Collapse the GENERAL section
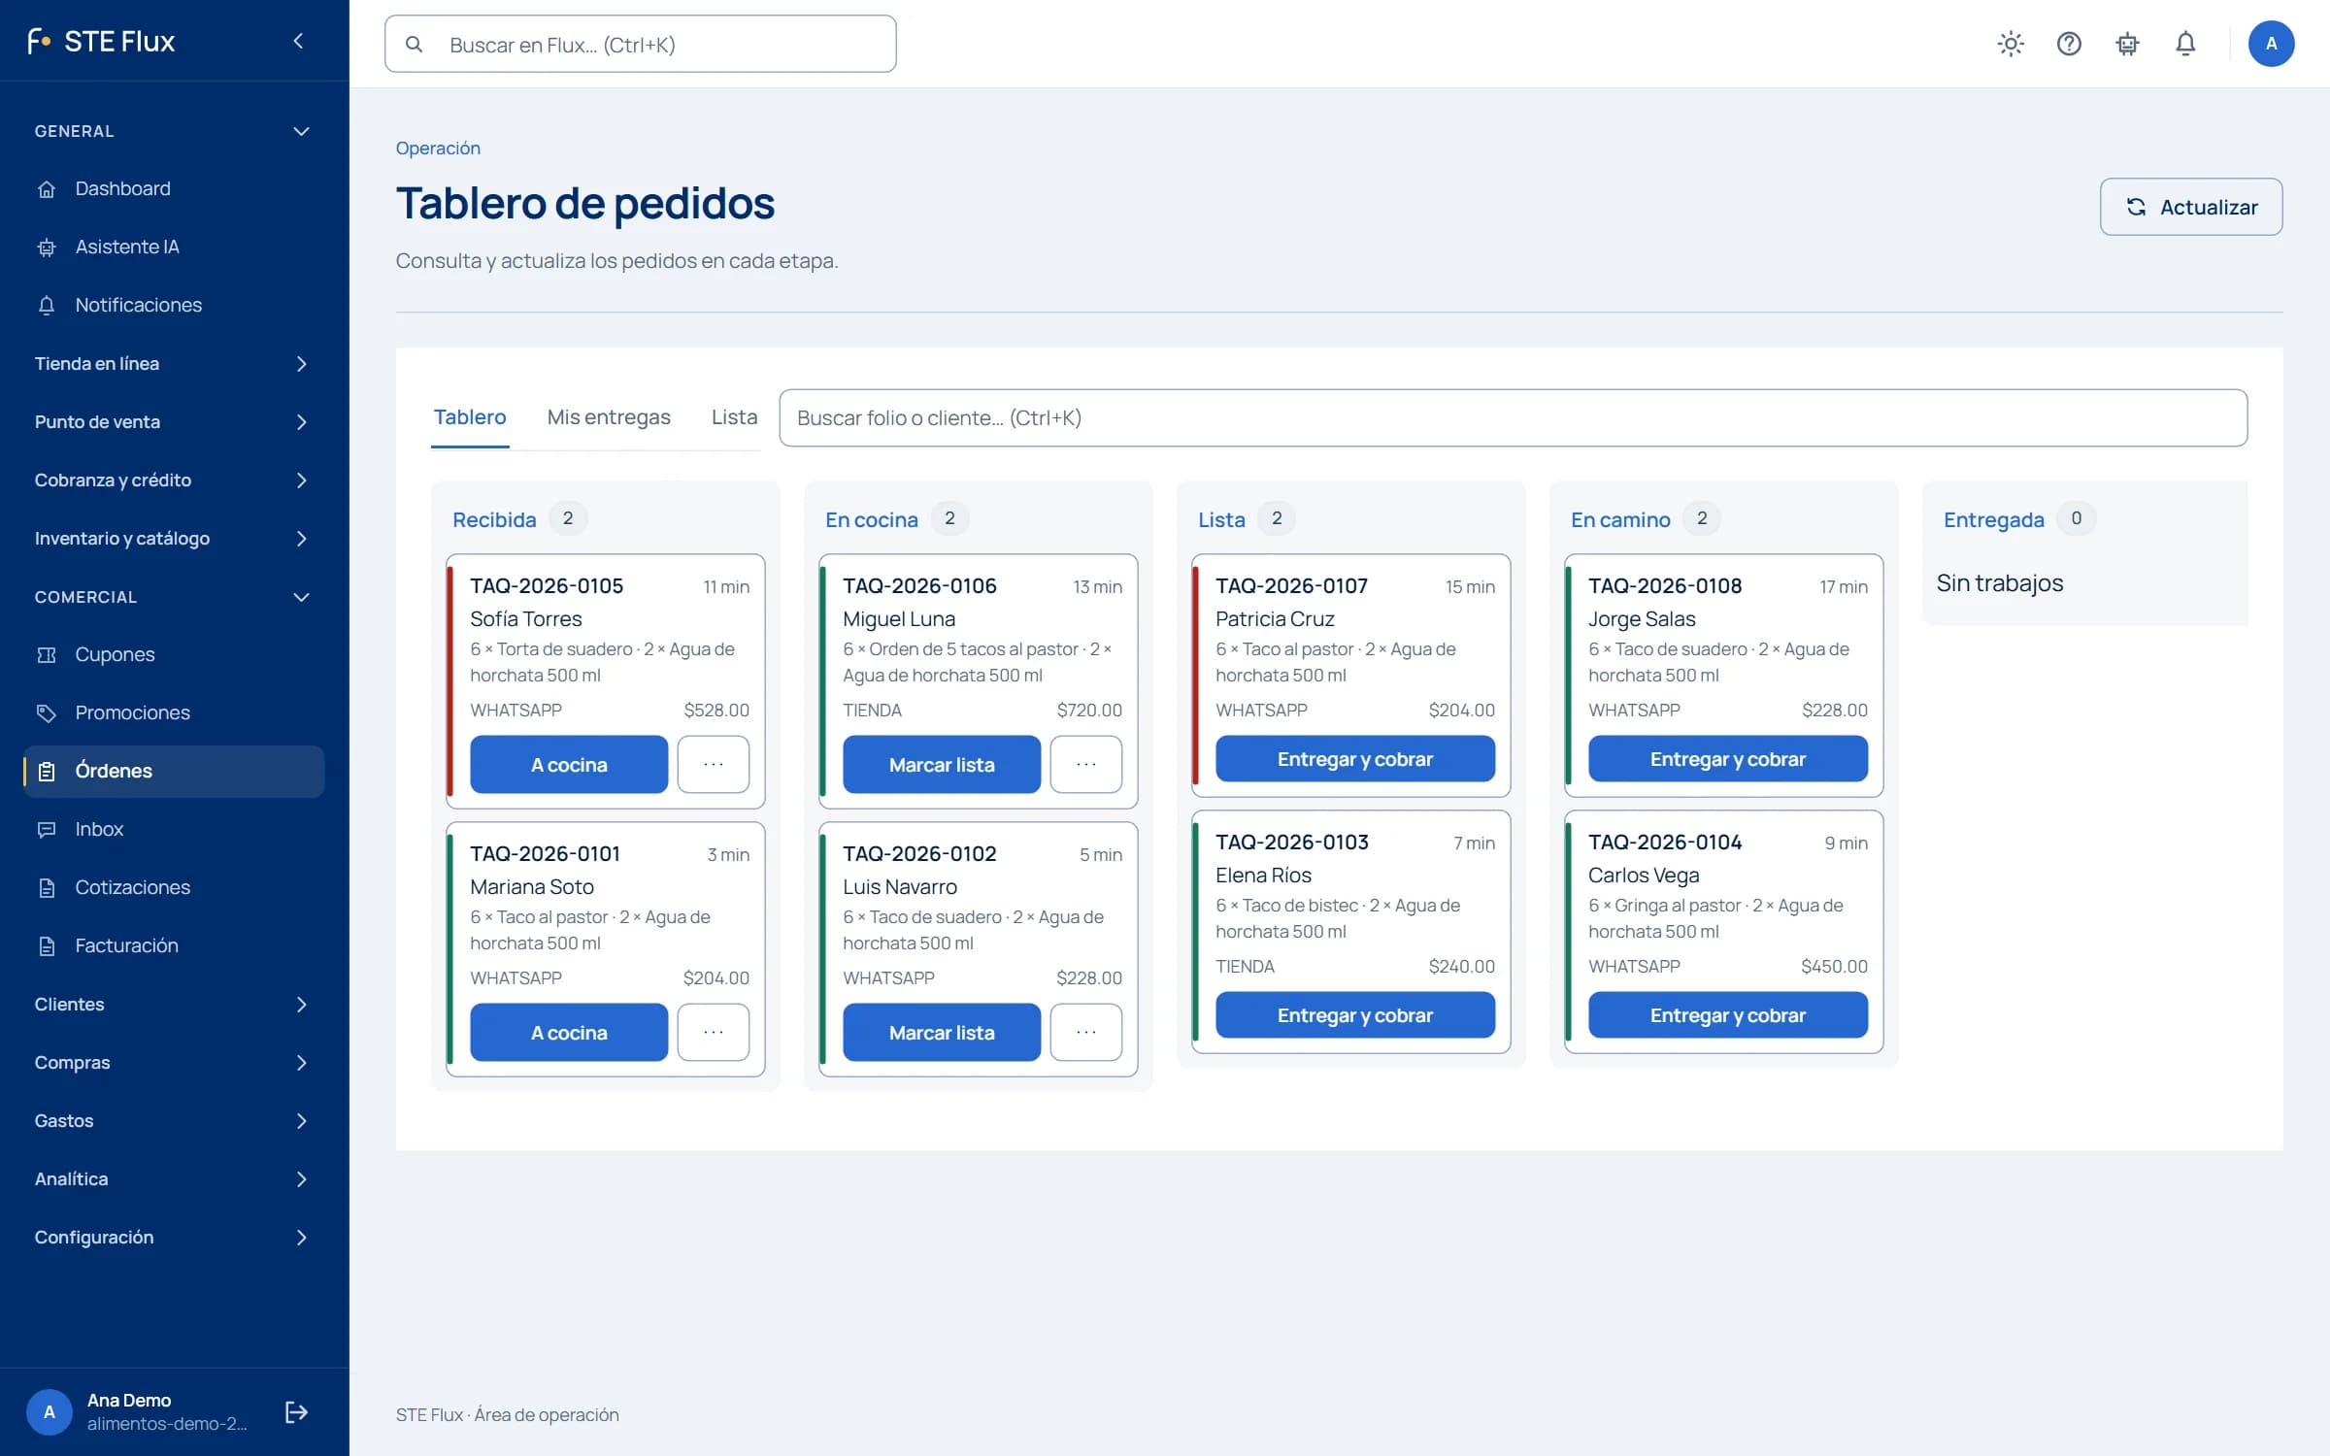 tap(174, 131)
